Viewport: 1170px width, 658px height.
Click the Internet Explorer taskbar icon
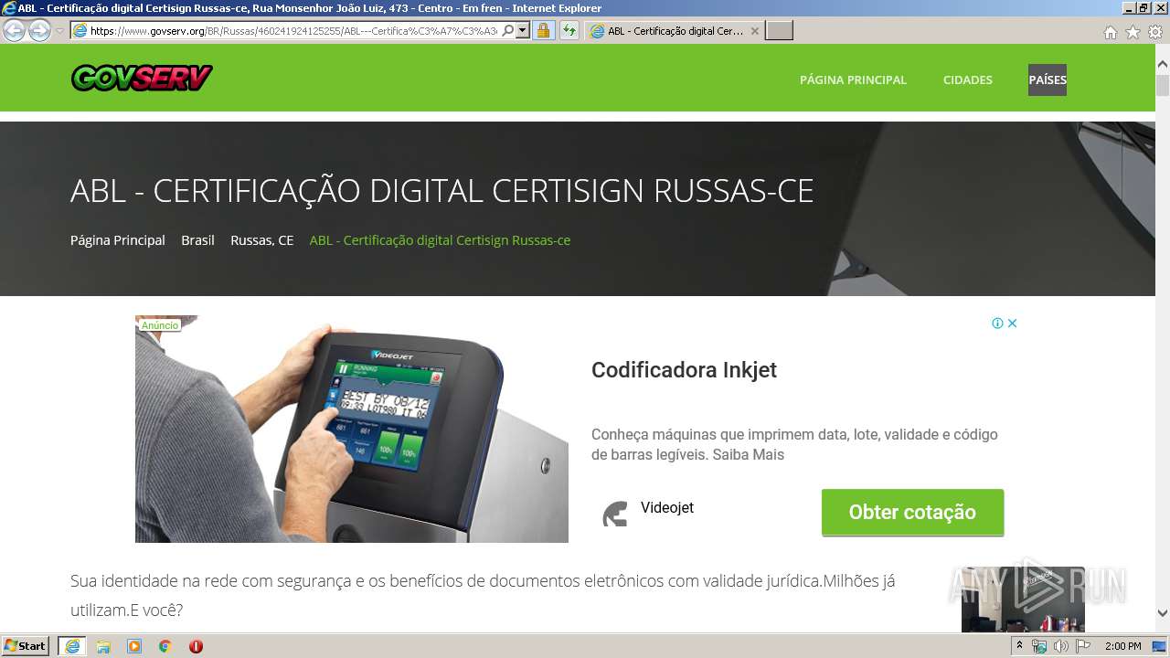coord(72,646)
